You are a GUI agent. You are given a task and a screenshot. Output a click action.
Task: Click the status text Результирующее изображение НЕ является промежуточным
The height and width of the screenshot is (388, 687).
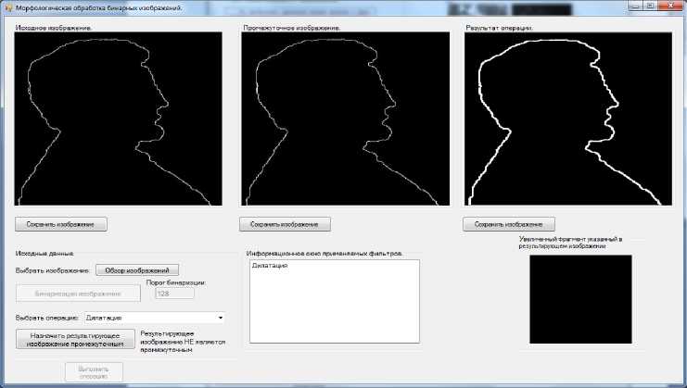(183, 342)
